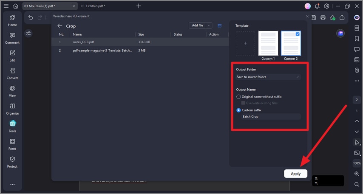
Task: Go to previous page arrow
Action: click(357, 121)
